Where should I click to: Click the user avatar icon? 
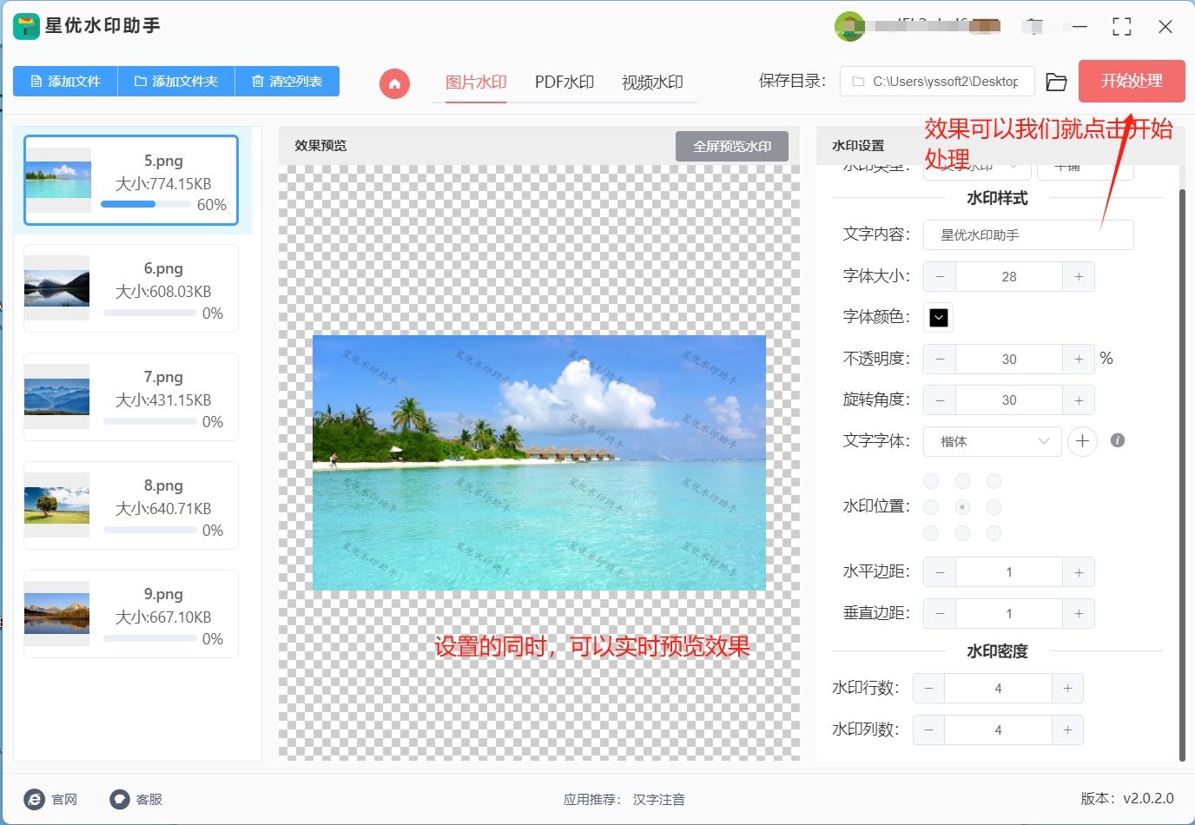[849, 26]
